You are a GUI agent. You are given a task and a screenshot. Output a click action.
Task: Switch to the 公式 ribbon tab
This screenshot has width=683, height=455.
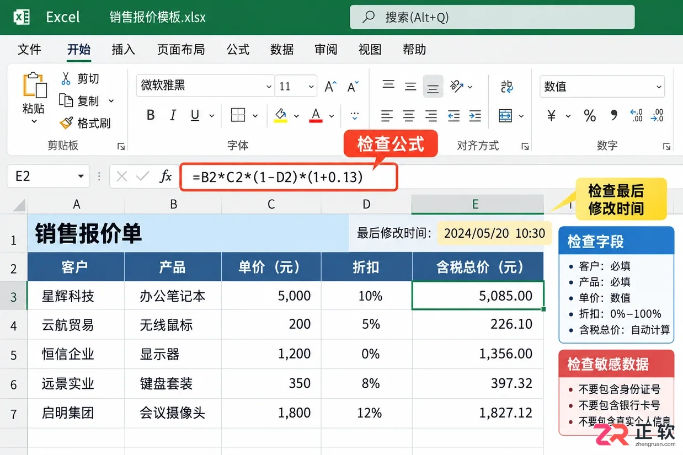tap(238, 50)
